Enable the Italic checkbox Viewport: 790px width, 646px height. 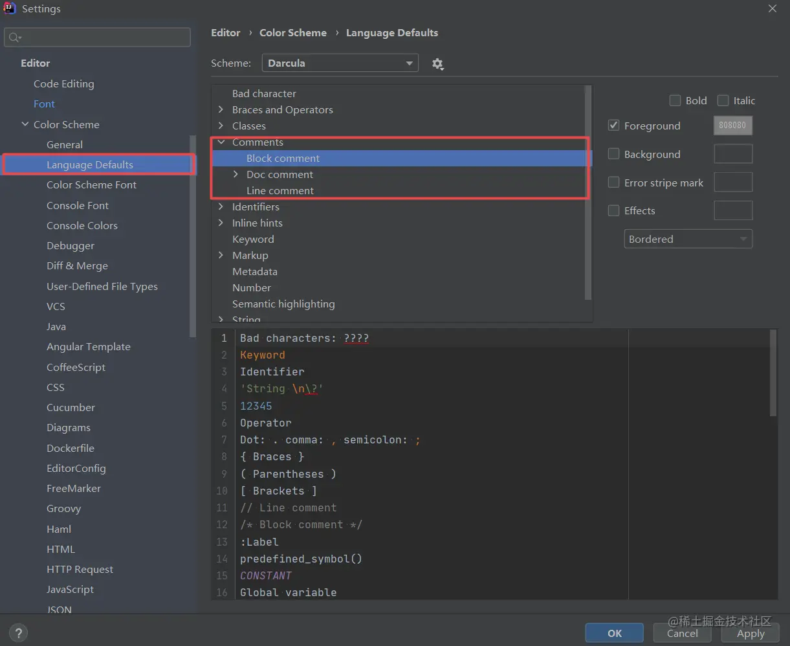click(x=723, y=100)
